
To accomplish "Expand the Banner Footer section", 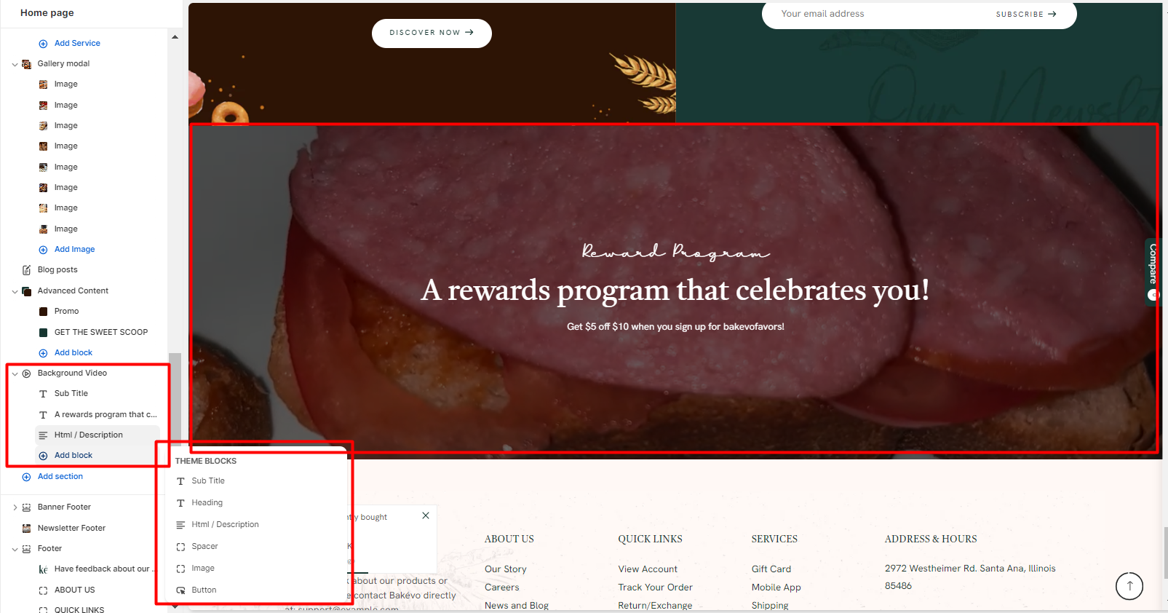I will (15, 507).
